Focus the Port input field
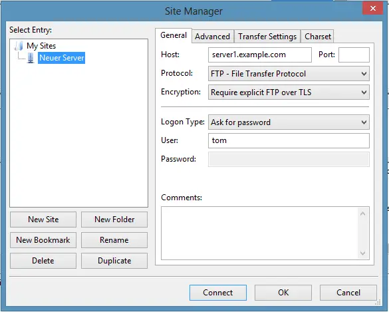This screenshot has width=389, height=312. coord(354,55)
